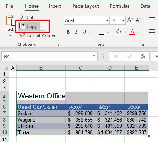Click the formula bar Cancel X
The height and width of the screenshot is (142, 158).
[x=116, y=57]
